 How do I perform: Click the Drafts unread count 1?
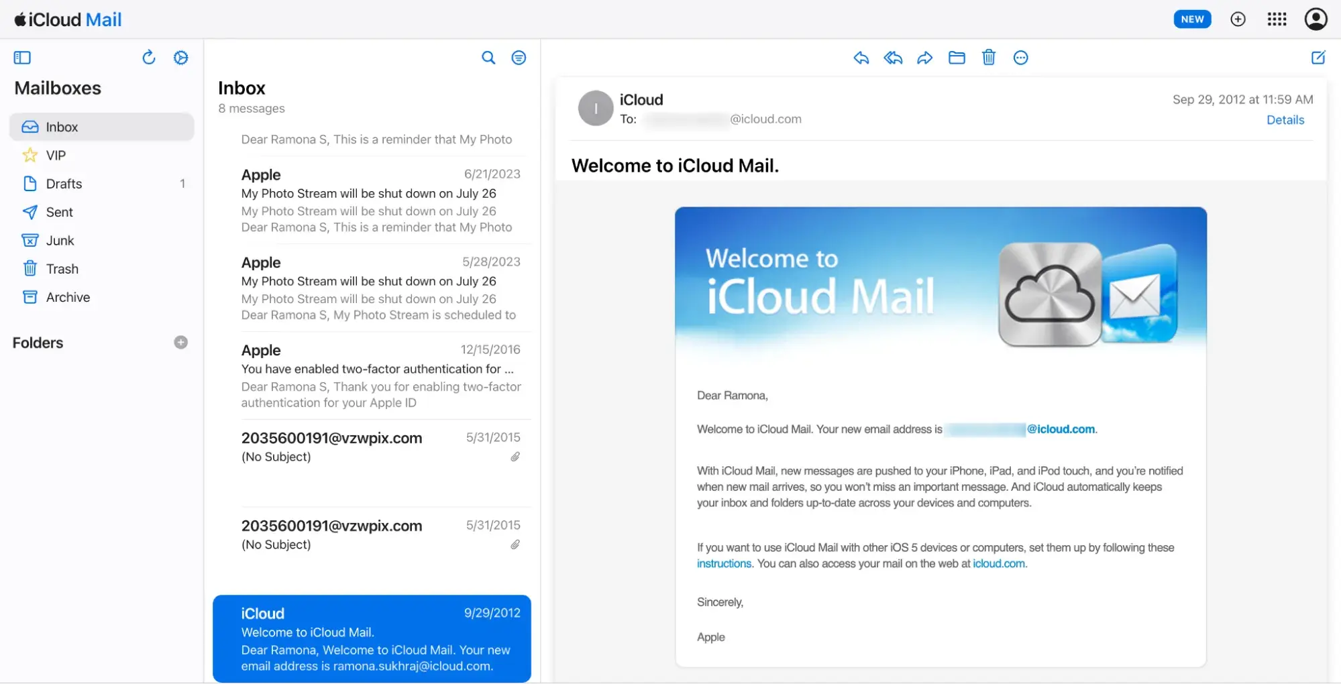(182, 184)
